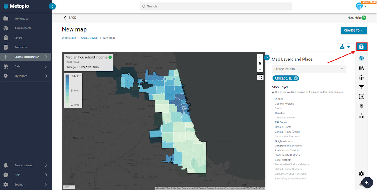This screenshot has height=190, width=377.
Task: Open Programs in the sidebar
Action: click(x=20, y=47)
